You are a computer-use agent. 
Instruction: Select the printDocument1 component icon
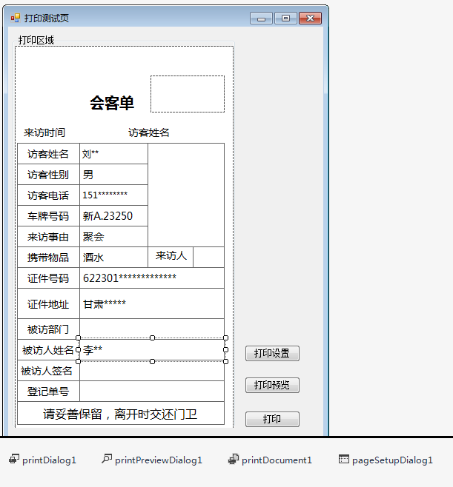coord(234,459)
